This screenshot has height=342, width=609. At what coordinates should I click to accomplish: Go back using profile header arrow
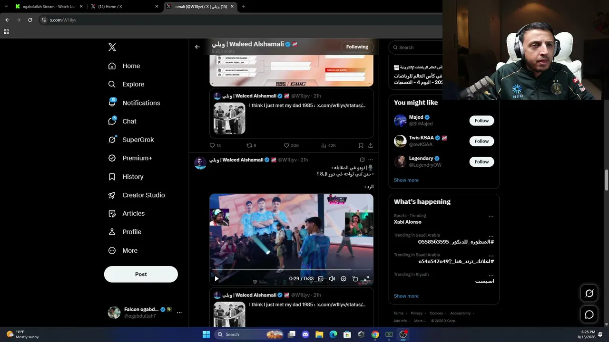(x=197, y=47)
